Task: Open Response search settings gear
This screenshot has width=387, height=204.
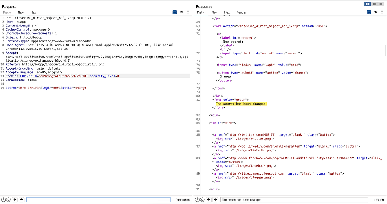Action: [202, 199]
